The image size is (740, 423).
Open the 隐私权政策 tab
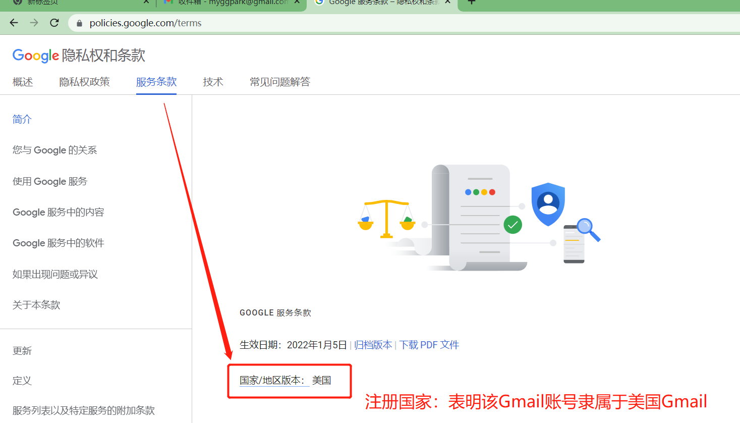(x=84, y=82)
